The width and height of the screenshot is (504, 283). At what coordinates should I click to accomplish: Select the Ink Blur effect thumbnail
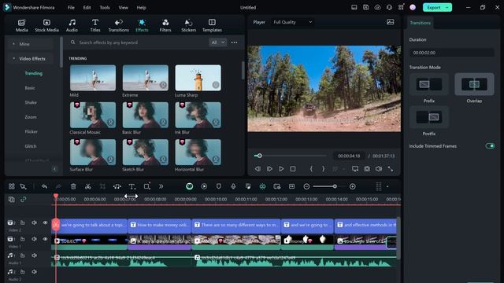[x=198, y=115]
